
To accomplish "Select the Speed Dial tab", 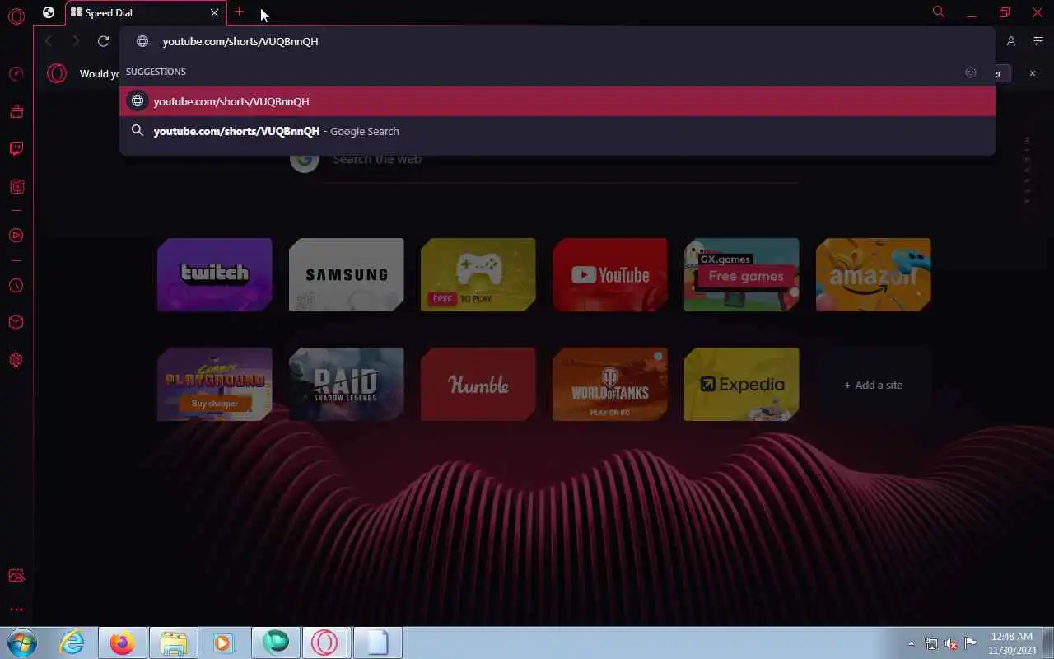I will point(144,13).
